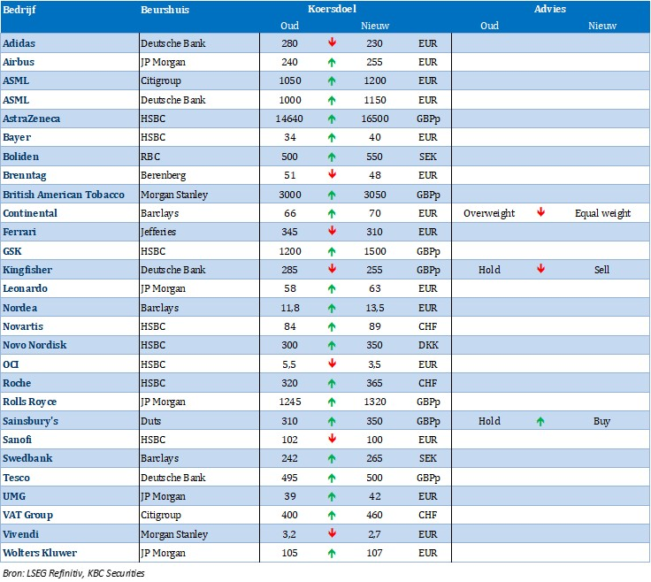
Task: Click the Beurshuis column header
Action: pyautogui.click(x=165, y=9)
